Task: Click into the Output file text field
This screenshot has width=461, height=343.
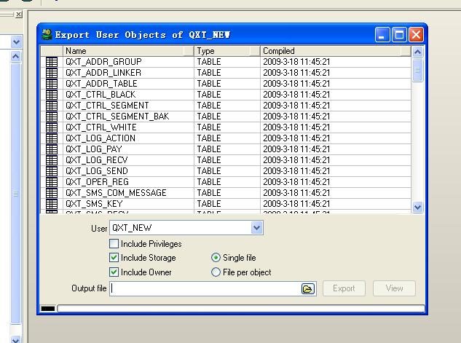Action: click(x=205, y=288)
